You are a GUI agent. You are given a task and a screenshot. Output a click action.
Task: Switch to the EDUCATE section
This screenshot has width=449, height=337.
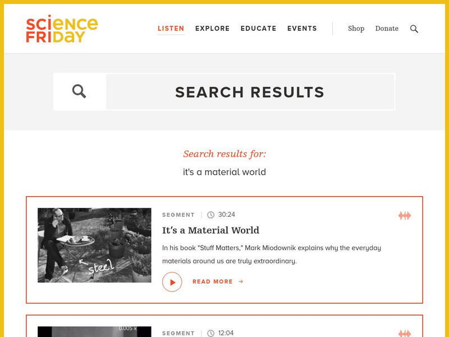click(x=259, y=28)
